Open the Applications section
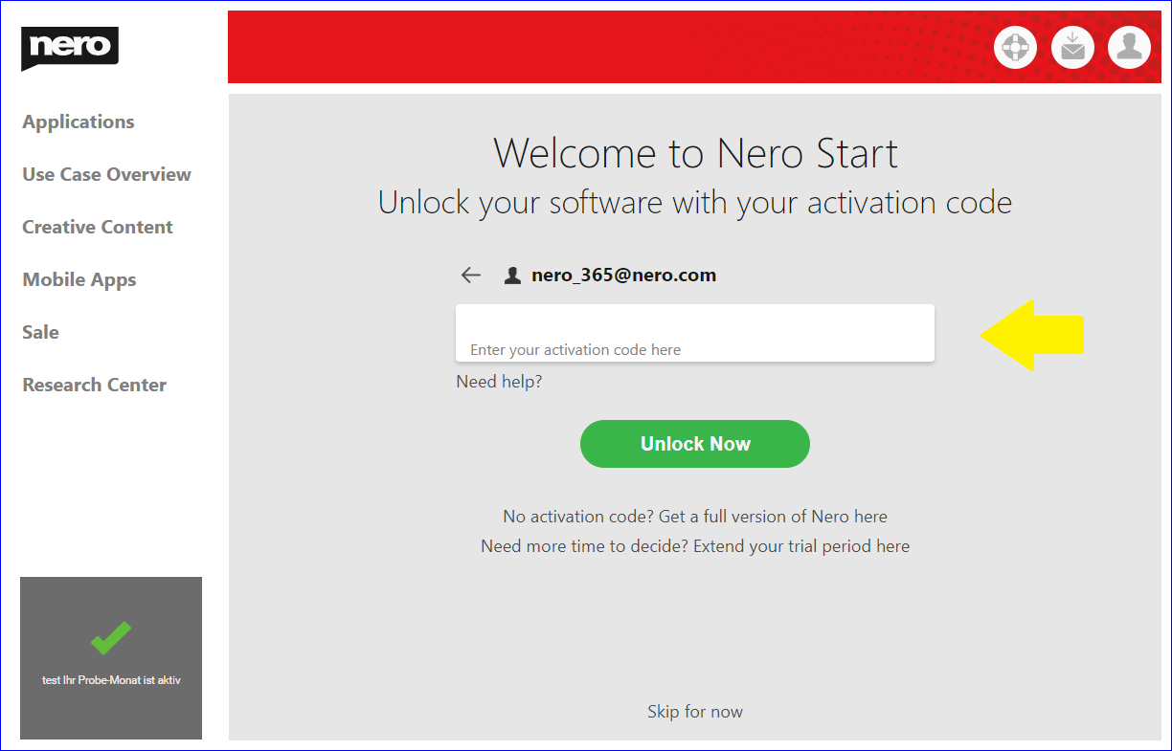The width and height of the screenshot is (1172, 751). 79,121
